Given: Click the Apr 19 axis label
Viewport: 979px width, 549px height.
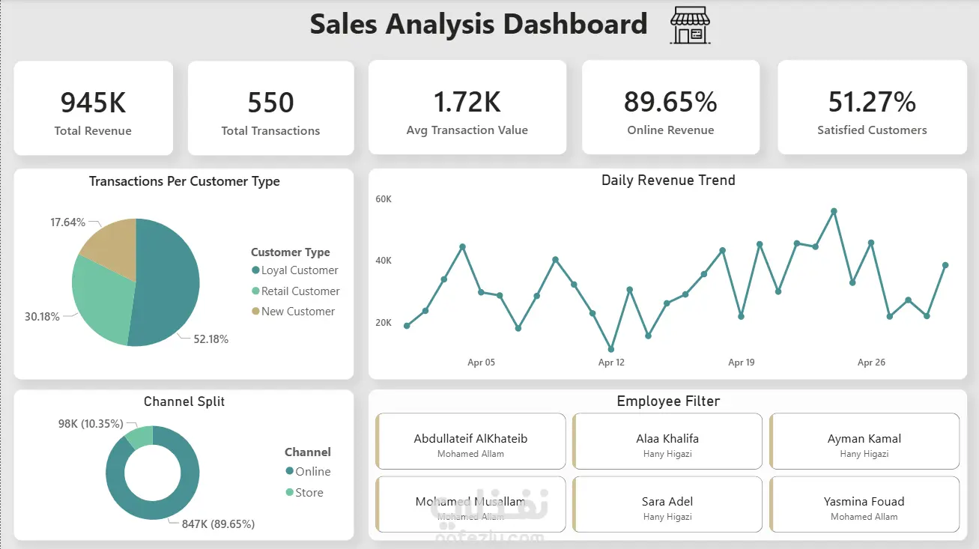Looking at the screenshot, I should point(742,363).
